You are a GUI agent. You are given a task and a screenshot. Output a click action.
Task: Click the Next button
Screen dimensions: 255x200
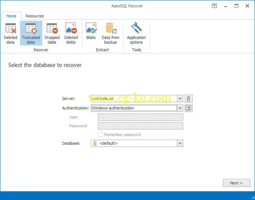[237, 183]
